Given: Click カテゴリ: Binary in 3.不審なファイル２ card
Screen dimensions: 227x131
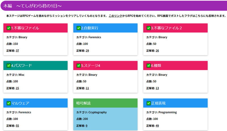Looking at the screenshot, I should tap(157, 37).
